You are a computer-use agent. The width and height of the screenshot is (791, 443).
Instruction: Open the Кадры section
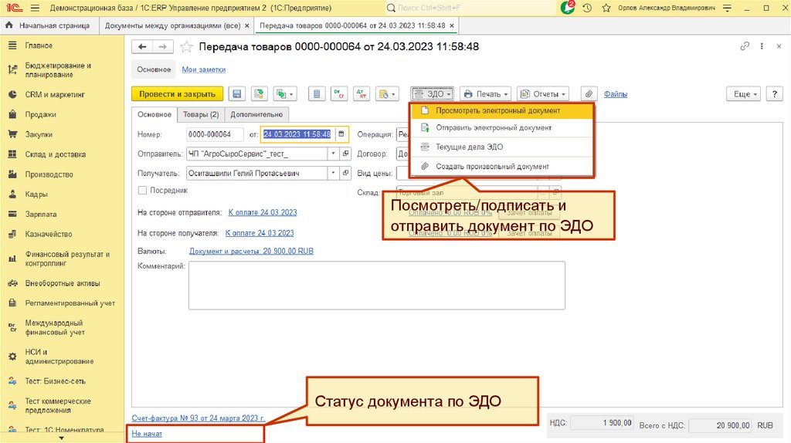click(36, 194)
